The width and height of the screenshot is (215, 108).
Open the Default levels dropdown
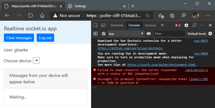coord(197,34)
